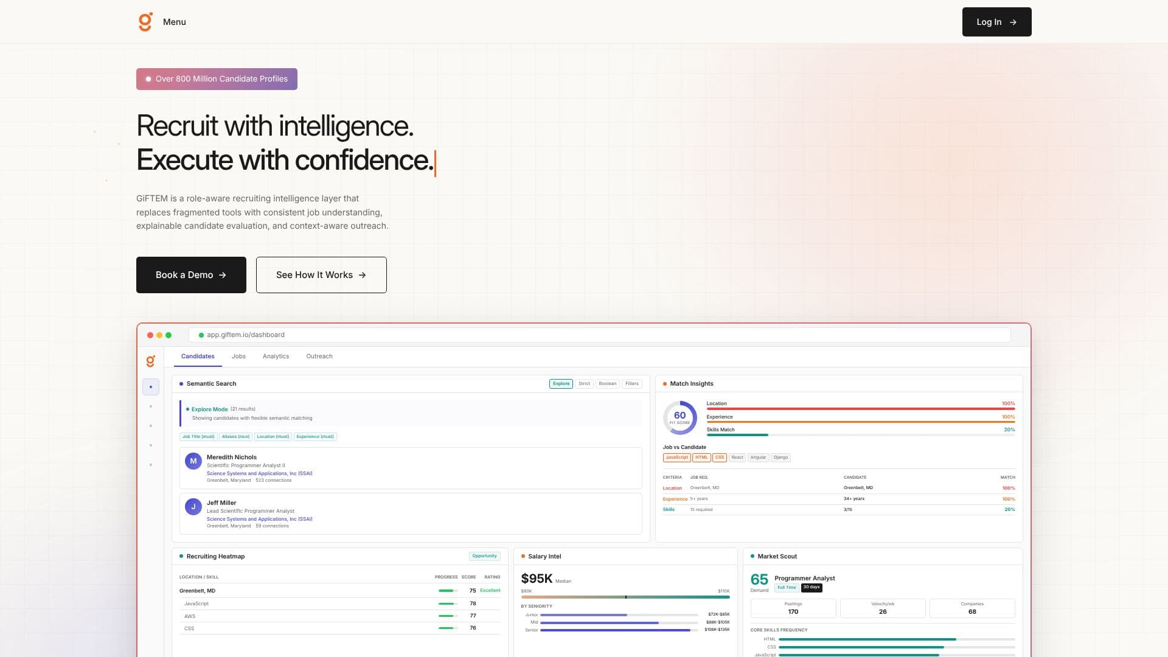
Task: Click the $95K median salary value
Action: click(x=537, y=579)
